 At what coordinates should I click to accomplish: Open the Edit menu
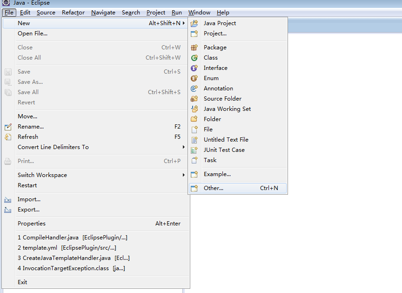pos(25,13)
